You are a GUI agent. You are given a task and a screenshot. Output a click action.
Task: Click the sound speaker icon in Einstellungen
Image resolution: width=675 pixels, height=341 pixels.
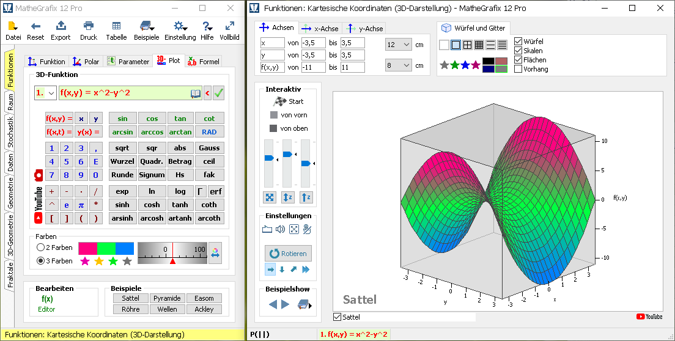pyautogui.click(x=280, y=229)
